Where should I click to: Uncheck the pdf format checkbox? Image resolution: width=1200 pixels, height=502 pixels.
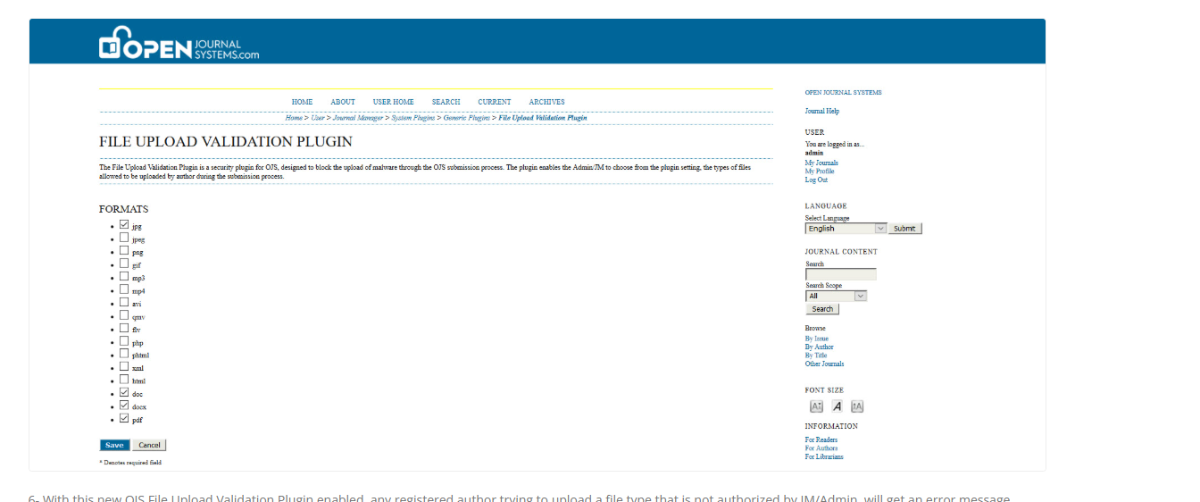[124, 418]
